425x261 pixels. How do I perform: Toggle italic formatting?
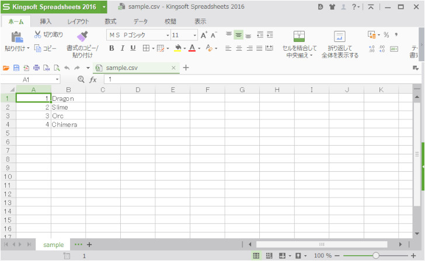point(122,48)
